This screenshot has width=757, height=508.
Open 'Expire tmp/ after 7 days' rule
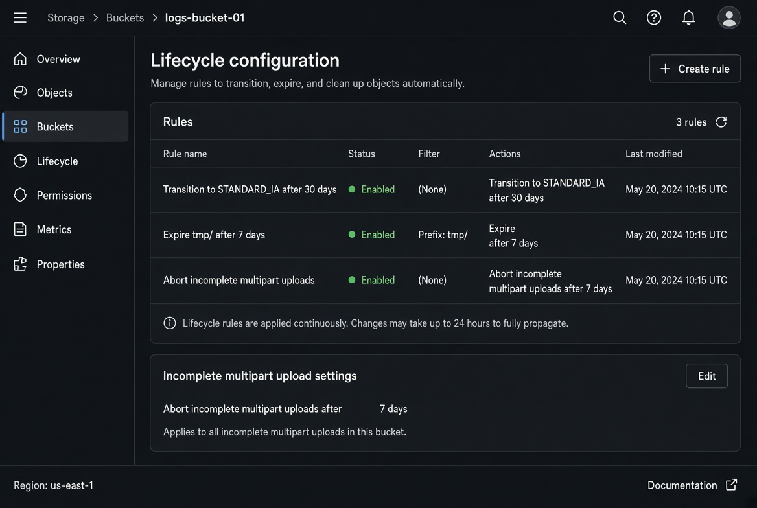coord(214,235)
